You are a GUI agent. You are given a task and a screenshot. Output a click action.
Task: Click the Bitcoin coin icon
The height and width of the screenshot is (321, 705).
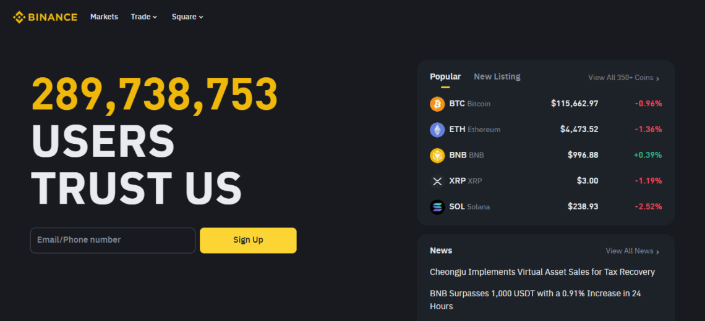[437, 104]
